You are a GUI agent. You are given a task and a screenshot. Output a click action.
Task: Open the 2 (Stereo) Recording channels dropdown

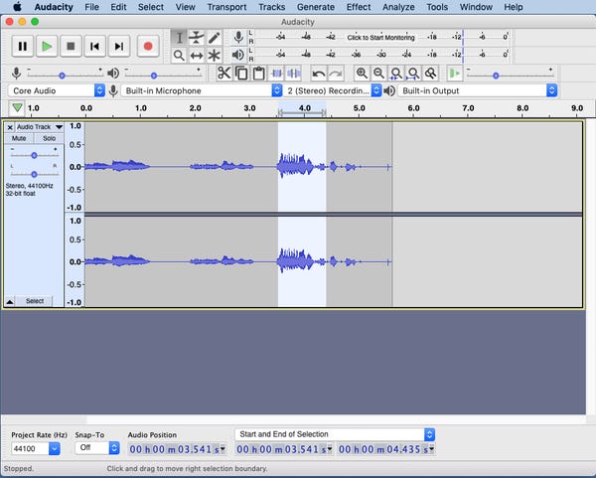click(333, 90)
